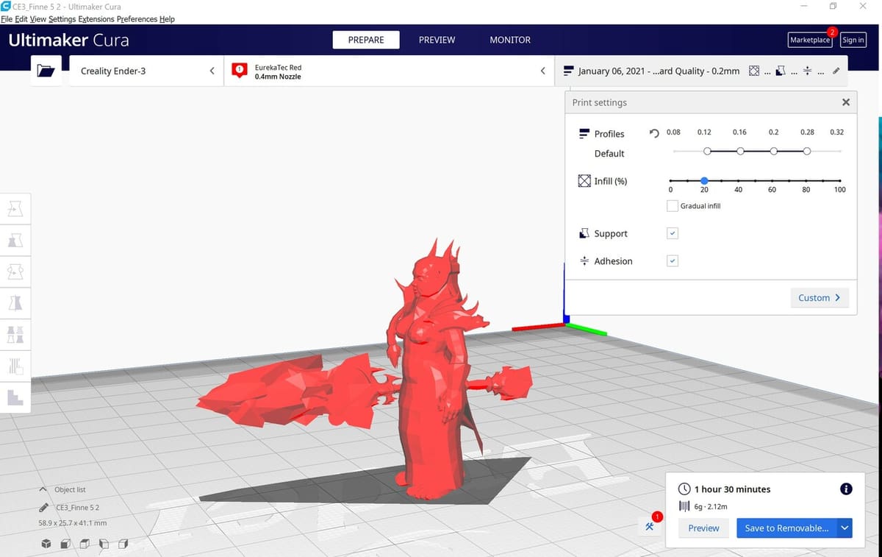The width and height of the screenshot is (882, 557).
Task: Collapse the Object list chevron
Action: click(43, 489)
